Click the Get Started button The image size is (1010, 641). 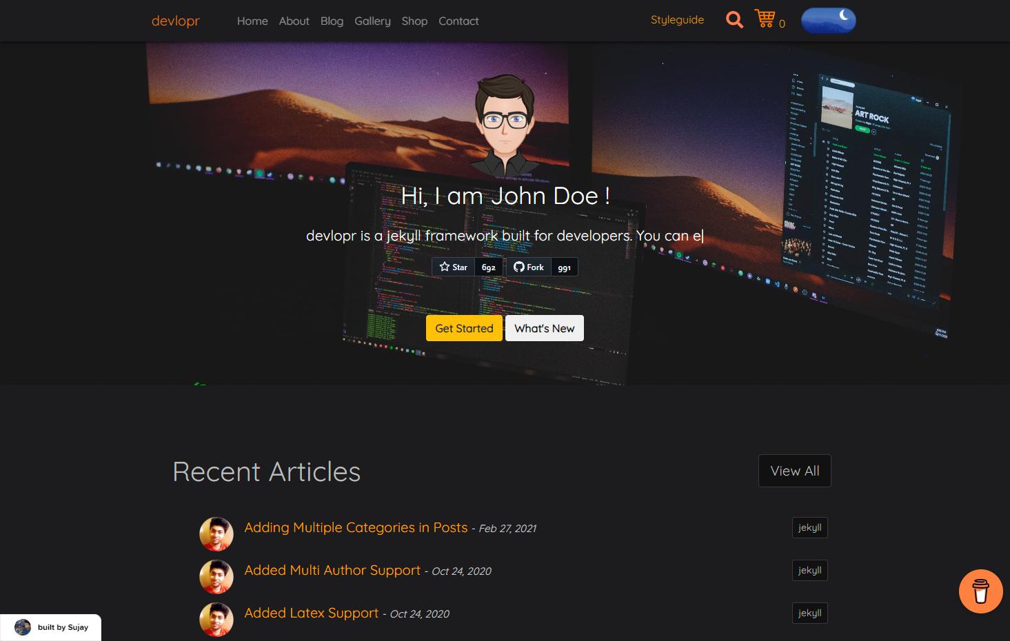click(x=463, y=328)
